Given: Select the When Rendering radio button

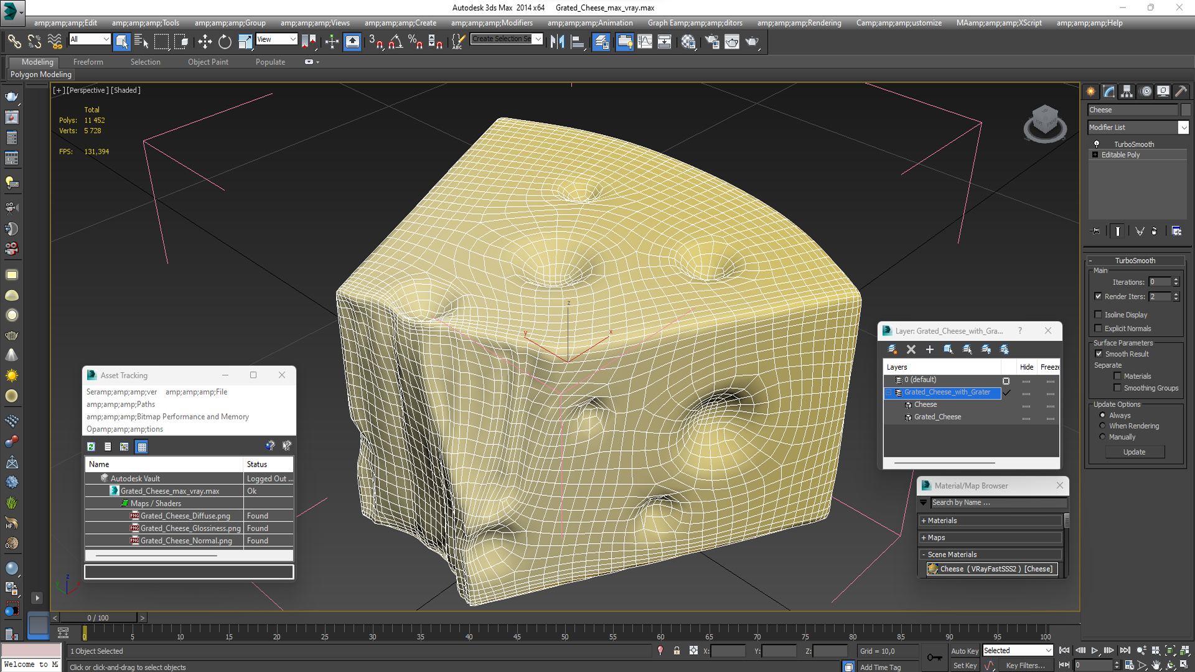Looking at the screenshot, I should (x=1103, y=426).
